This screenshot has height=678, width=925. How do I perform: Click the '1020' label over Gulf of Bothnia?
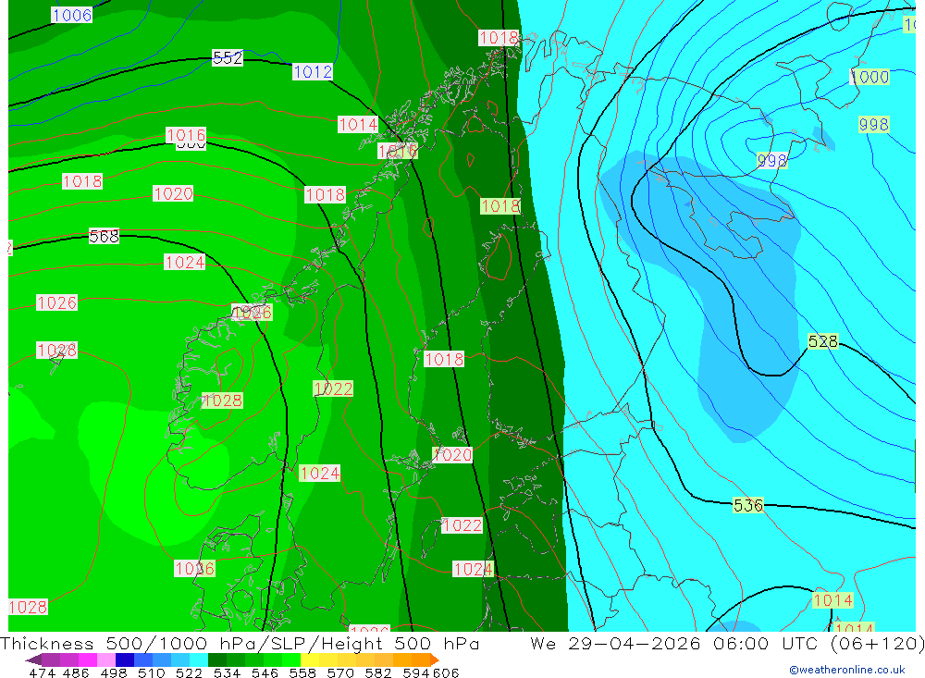click(x=452, y=455)
